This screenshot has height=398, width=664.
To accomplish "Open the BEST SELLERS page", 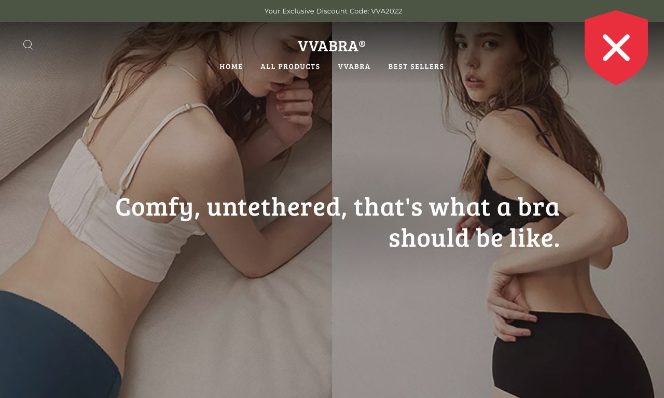I will tap(416, 66).
